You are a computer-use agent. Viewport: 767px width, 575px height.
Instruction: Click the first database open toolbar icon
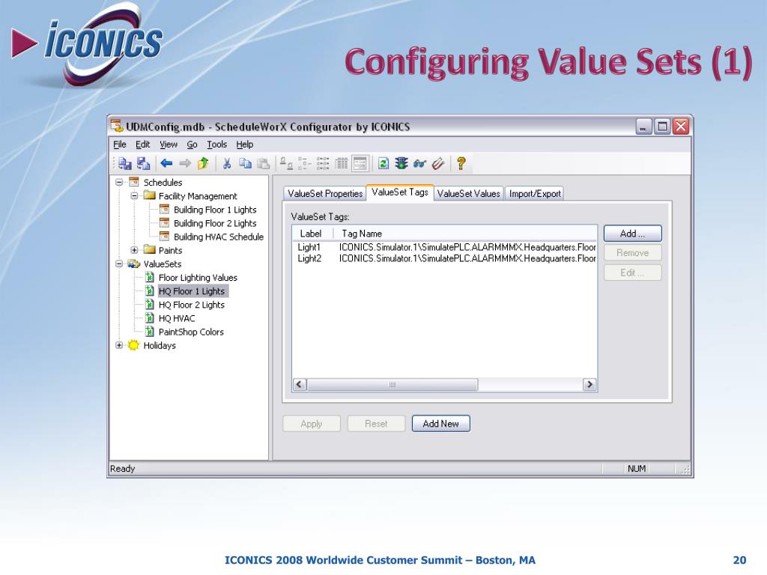pos(125,164)
